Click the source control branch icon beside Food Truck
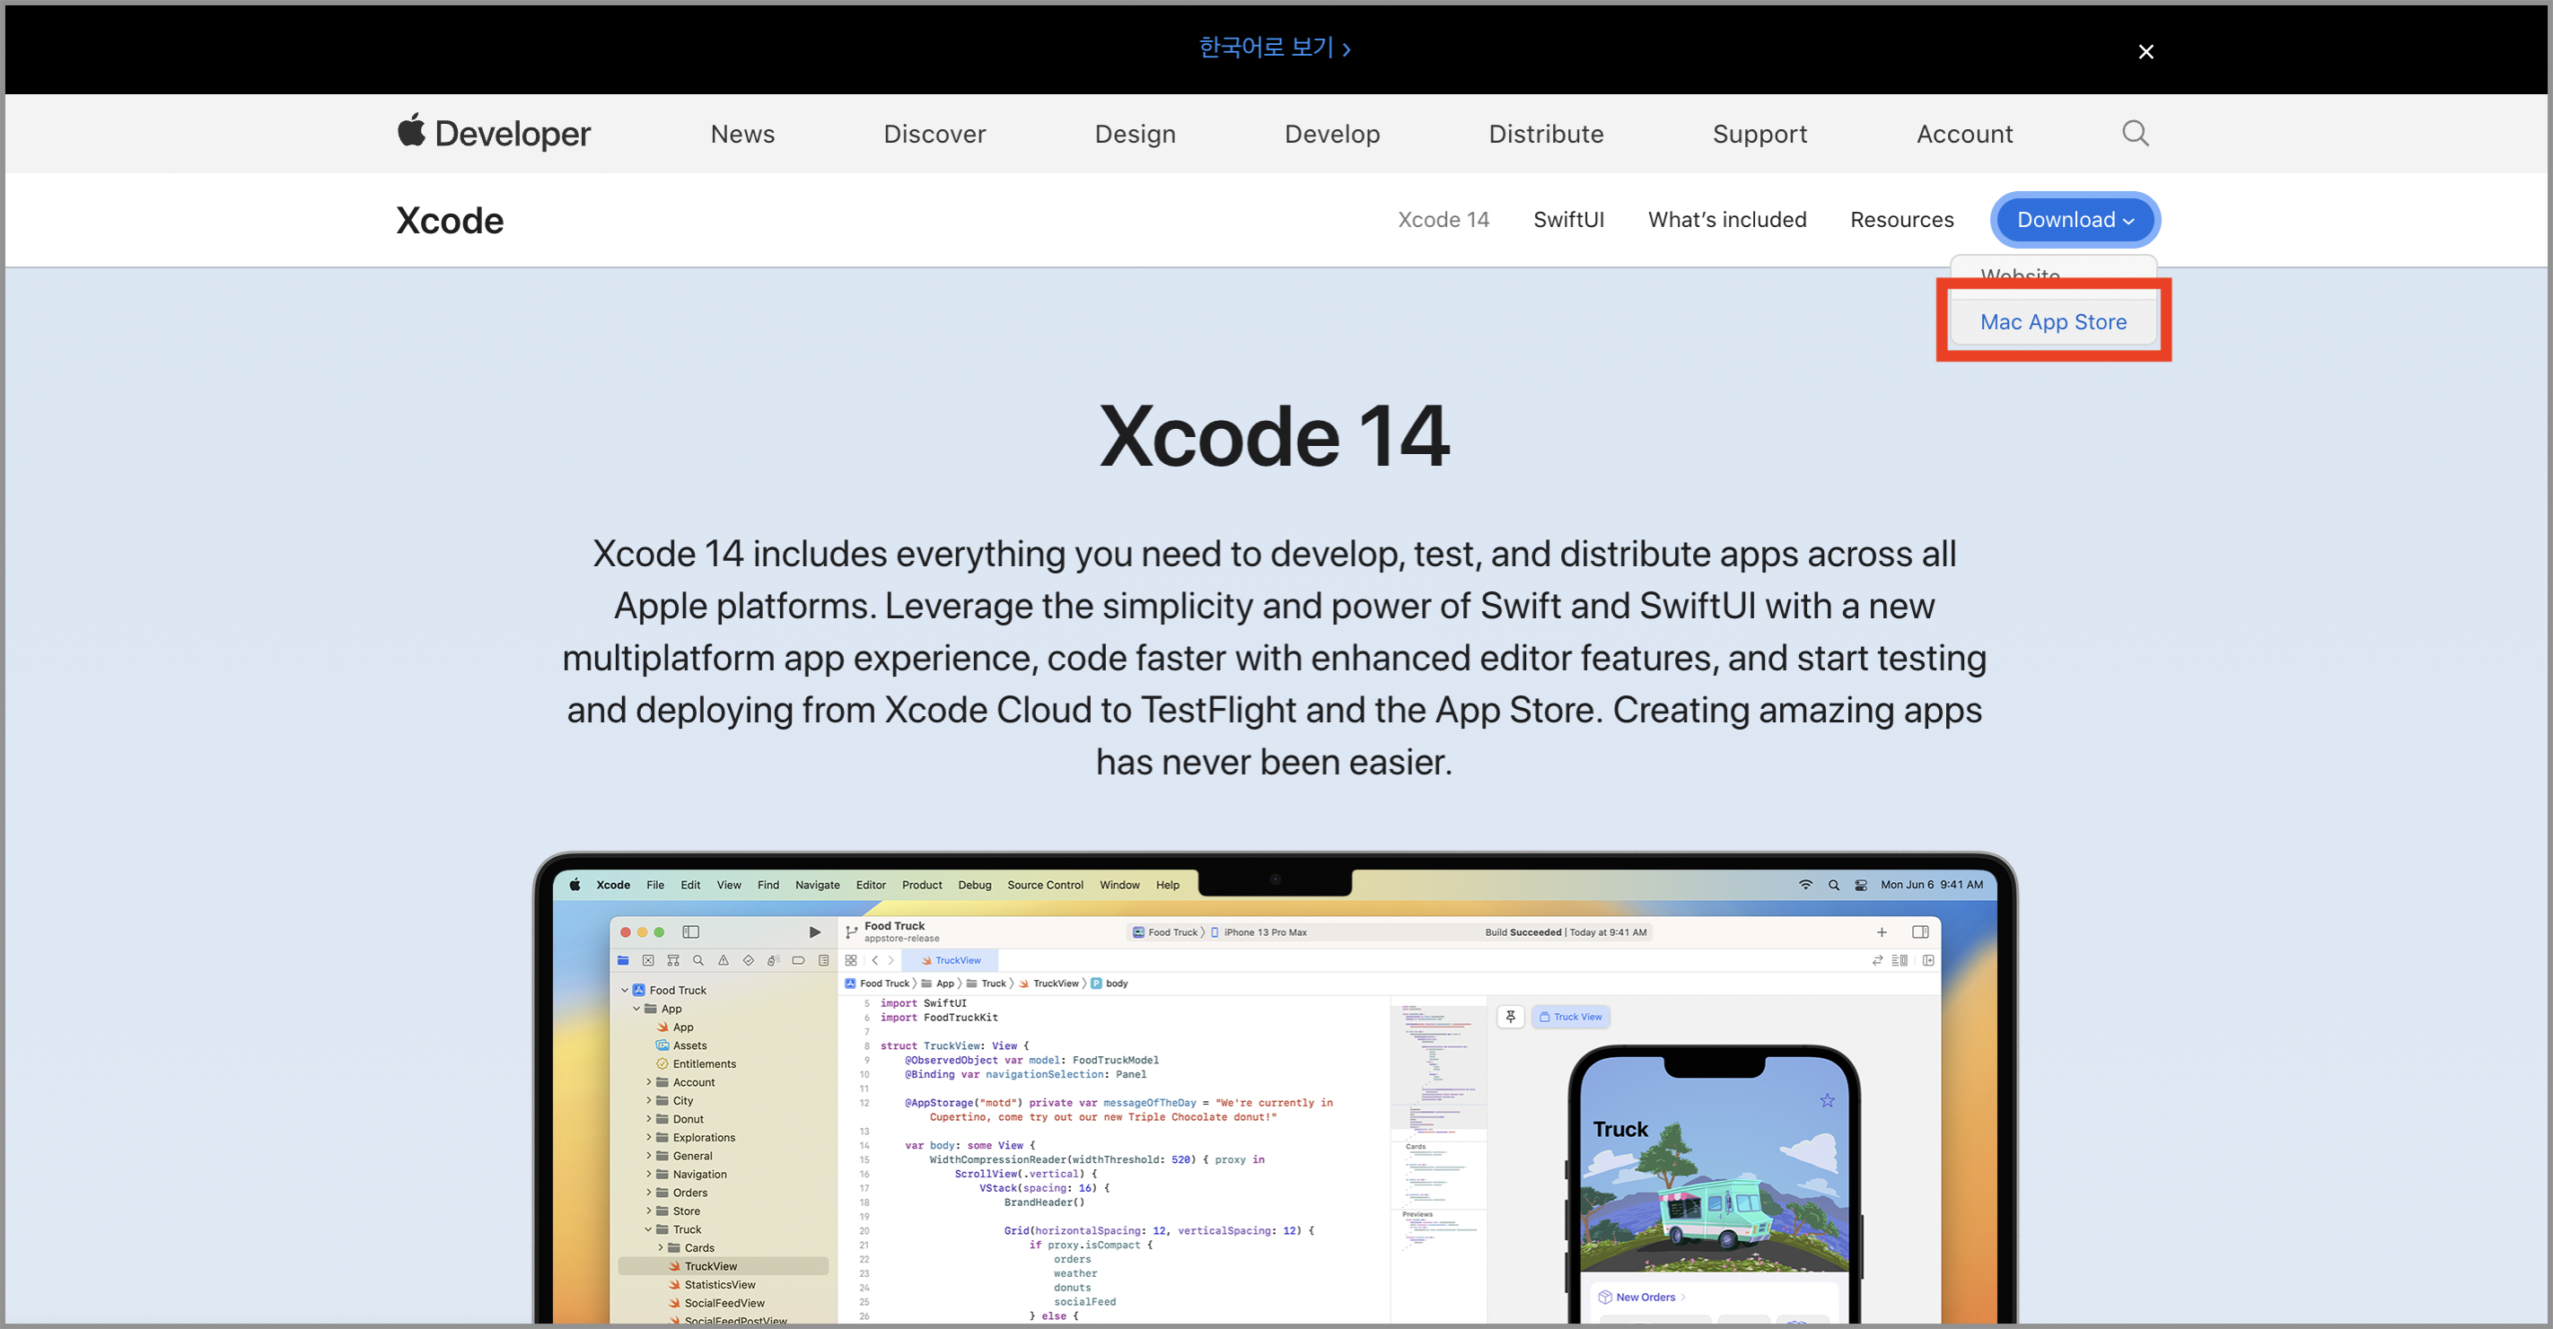 pos(850,931)
